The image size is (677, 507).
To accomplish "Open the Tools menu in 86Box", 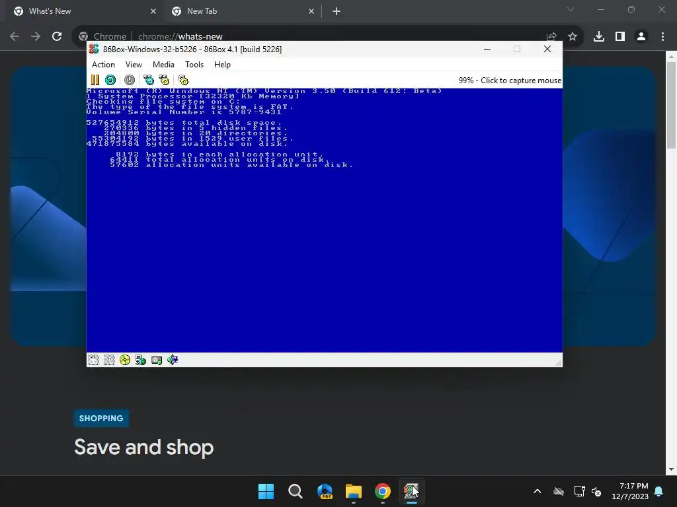I will point(194,64).
